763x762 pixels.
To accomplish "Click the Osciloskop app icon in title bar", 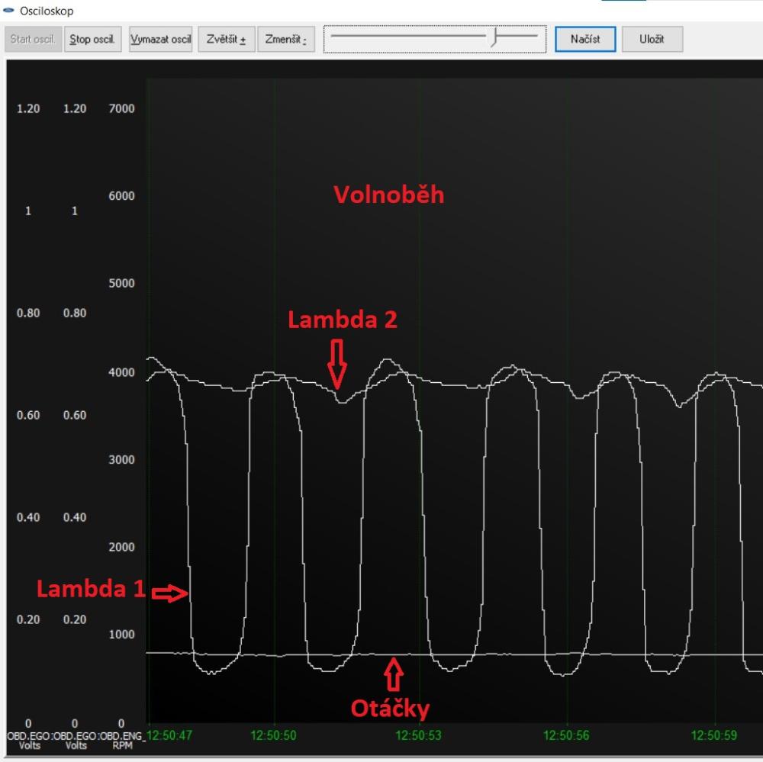I will 9,11.
